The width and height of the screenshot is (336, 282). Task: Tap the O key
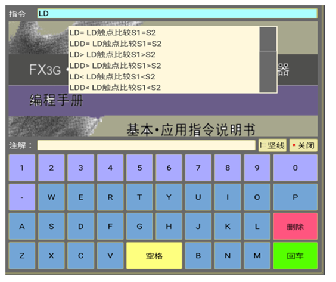257,197
